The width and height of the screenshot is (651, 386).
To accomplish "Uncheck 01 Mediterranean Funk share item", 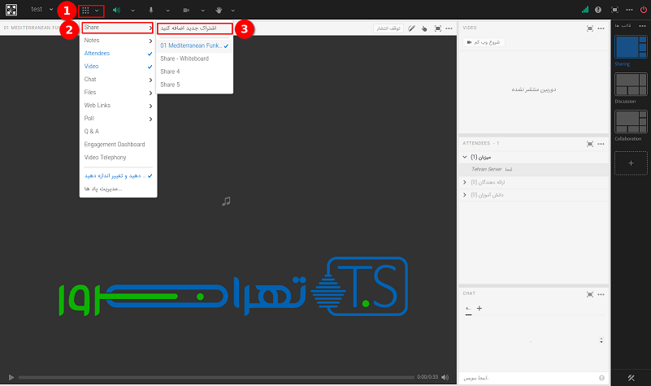I will pos(193,46).
